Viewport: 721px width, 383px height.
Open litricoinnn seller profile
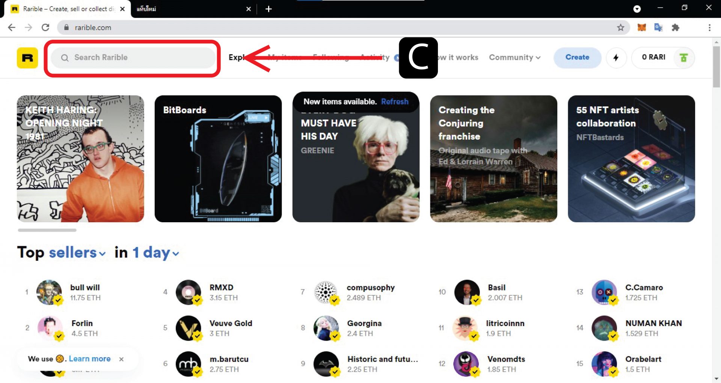point(505,323)
